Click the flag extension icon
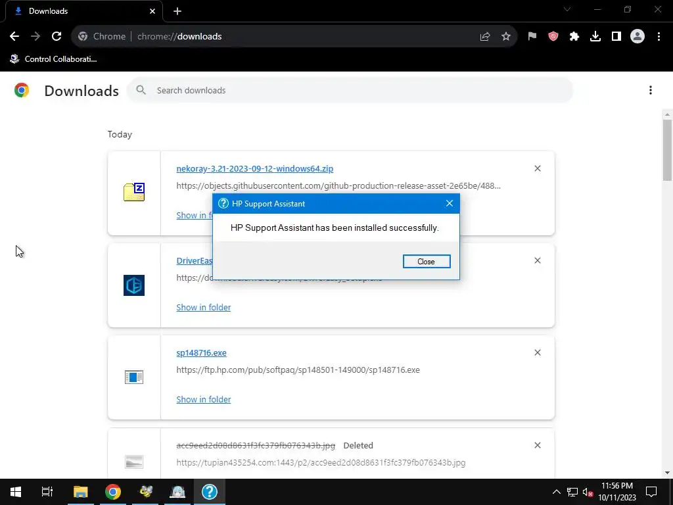This screenshot has width=673, height=505. tap(532, 37)
